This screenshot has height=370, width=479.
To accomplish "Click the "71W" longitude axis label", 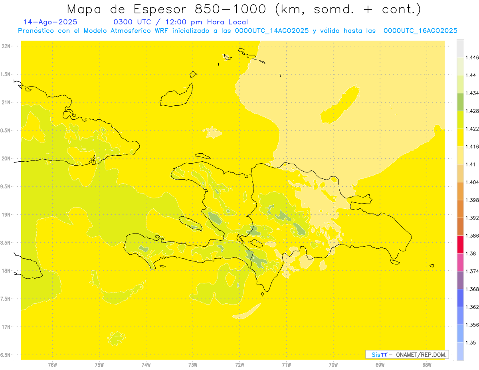I will coord(286,365).
